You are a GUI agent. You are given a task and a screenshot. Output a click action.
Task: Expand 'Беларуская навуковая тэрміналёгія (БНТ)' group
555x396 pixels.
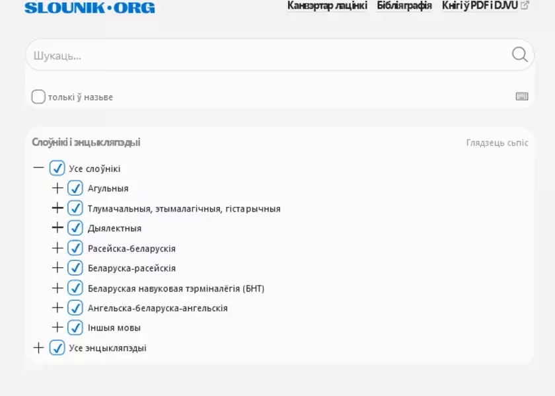57,288
